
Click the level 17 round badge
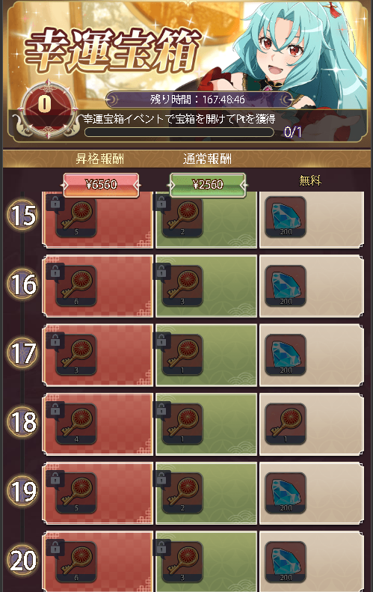22,353
